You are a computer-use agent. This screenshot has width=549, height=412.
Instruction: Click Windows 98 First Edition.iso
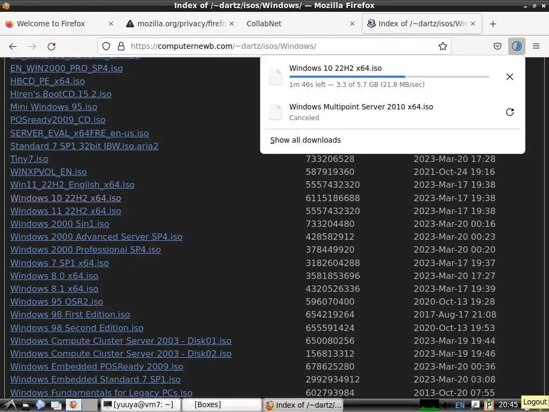click(x=70, y=314)
